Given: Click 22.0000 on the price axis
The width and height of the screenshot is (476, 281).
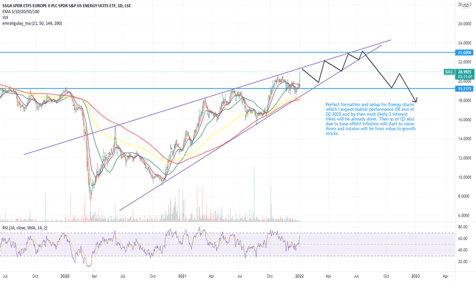Looking at the screenshot, I should point(464,62).
